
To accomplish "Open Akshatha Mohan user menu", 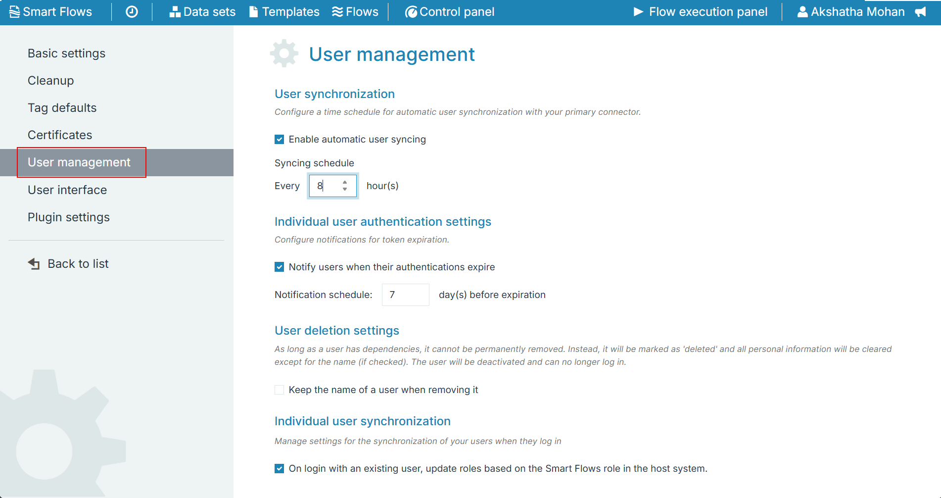I will click(851, 12).
